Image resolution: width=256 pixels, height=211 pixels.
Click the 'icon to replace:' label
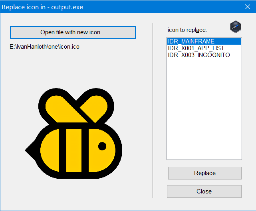187,30
